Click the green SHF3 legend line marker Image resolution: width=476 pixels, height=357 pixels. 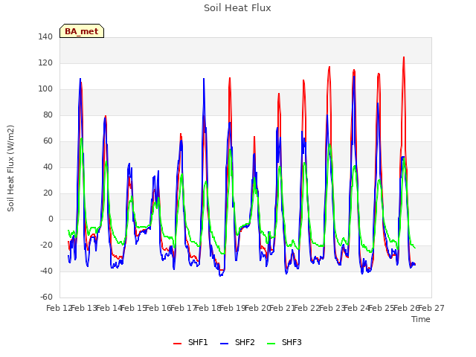click(x=271, y=344)
